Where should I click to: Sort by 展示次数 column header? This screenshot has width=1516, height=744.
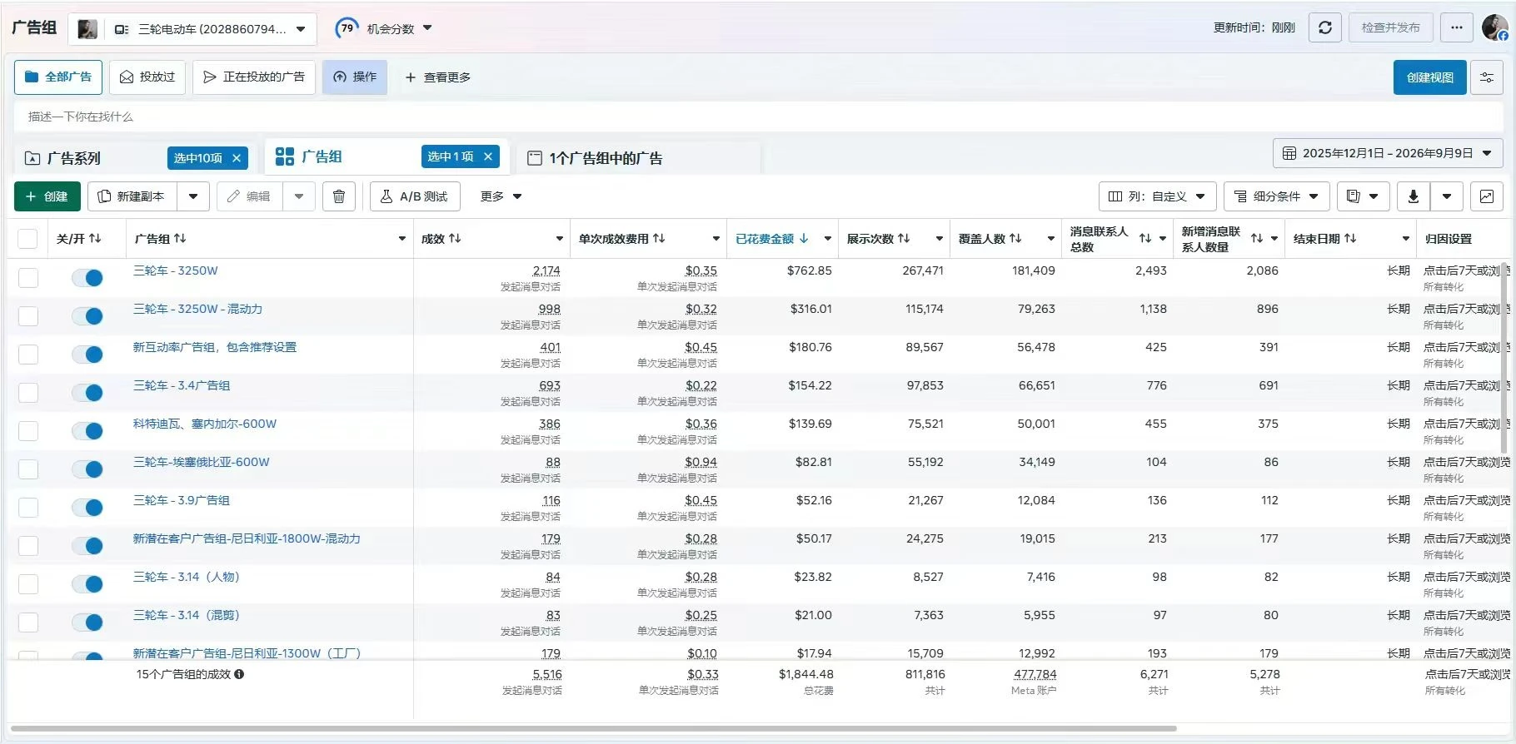pos(878,239)
